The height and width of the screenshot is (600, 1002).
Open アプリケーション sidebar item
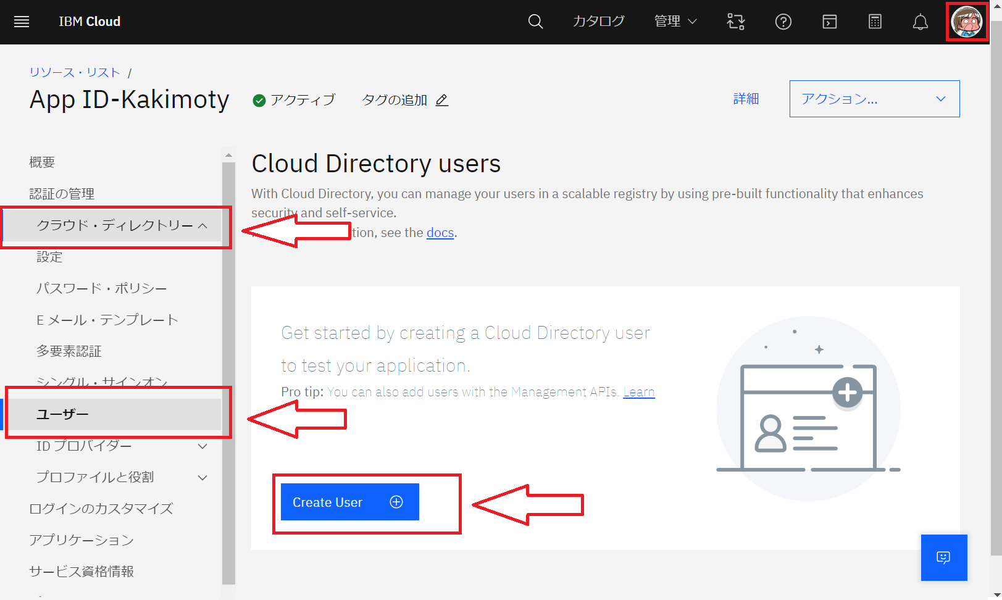(81, 540)
